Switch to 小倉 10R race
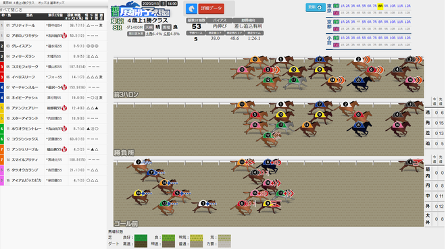446x249 pixels. click(x=393, y=38)
